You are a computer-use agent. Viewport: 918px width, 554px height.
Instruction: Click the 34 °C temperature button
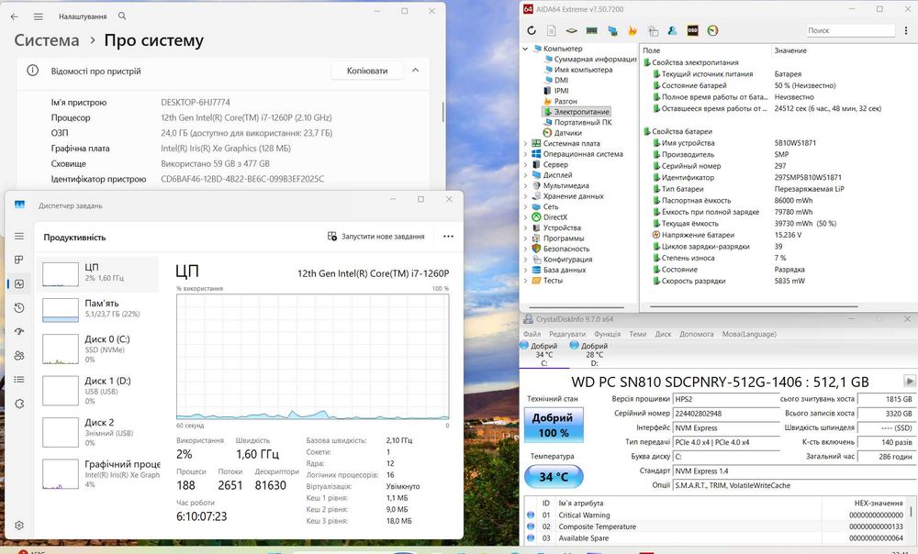click(554, 477)
